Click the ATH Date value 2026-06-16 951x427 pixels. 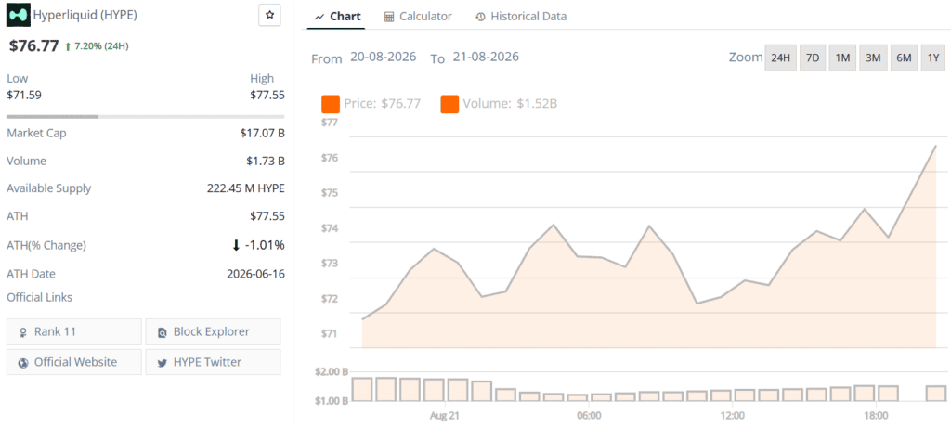coord(255,274)
